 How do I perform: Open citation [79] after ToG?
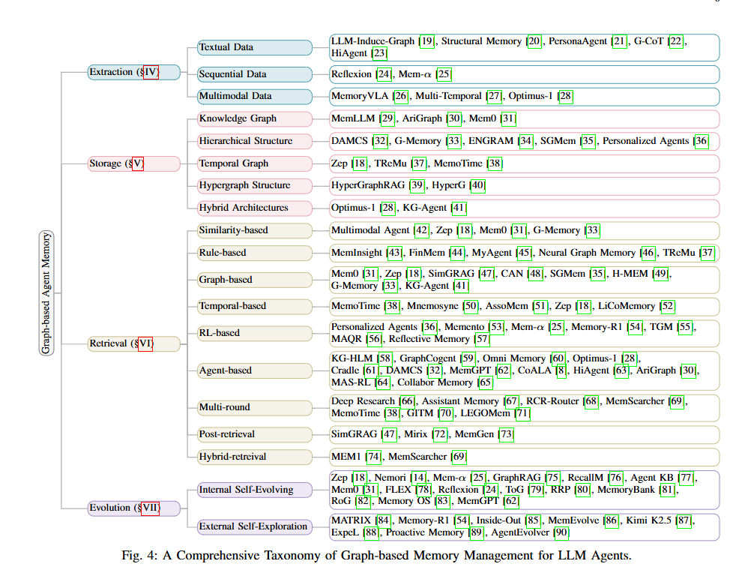[x=537, y=490]
